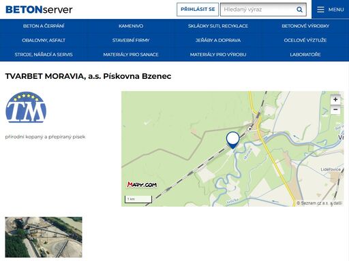The width and height of the screenshot is (349, 261).
Task: Zoom out the map with minus
Action: (x=335, y=109)
